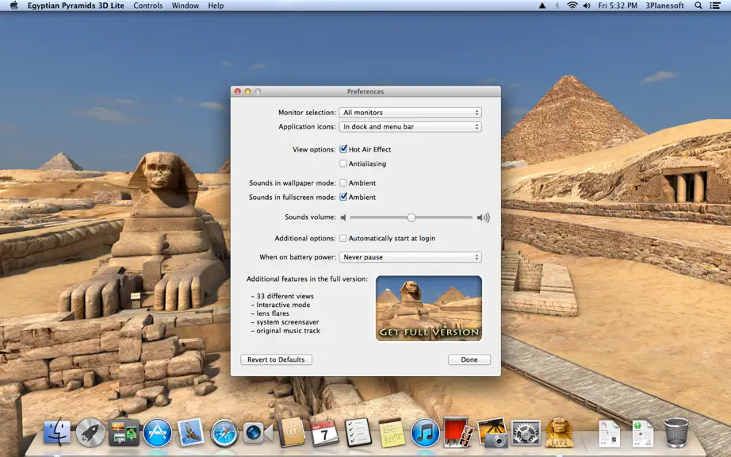Screen dimensions: 731x457
Task: Close the Preferences window
Action: coord(237,91)
